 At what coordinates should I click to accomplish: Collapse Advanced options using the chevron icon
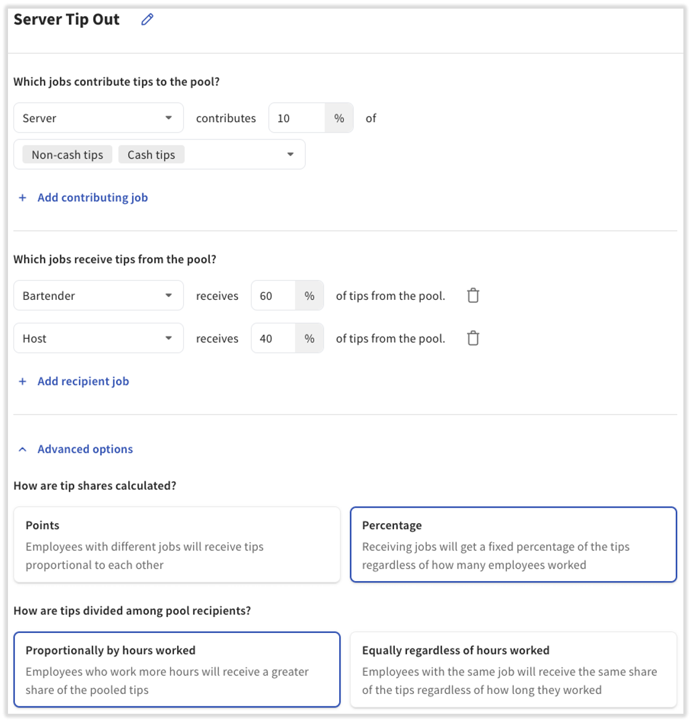click(x=23, y=449)
